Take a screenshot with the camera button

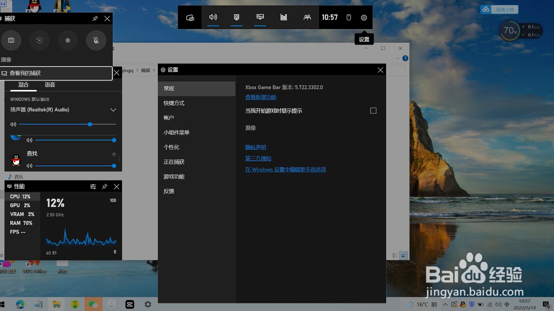11,40
